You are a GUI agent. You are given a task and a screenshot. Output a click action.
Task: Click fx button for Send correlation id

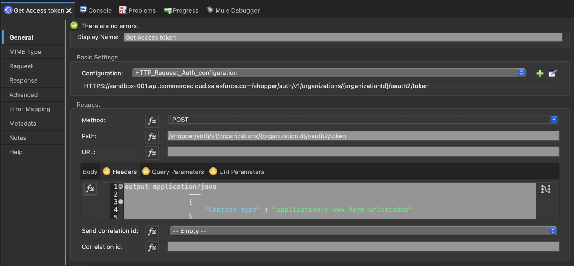152,232
